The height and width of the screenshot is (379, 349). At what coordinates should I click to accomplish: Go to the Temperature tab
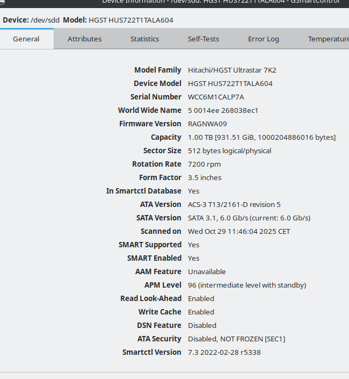tap(328, 39)
